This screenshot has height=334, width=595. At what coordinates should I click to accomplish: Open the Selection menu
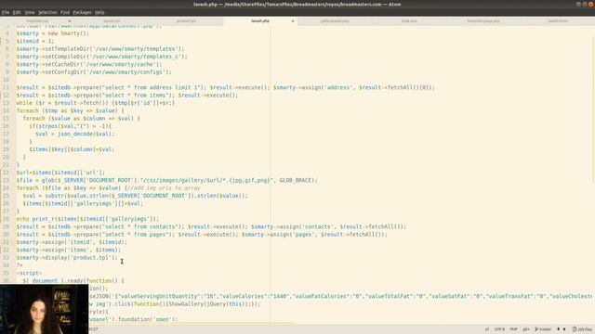tap(47, 12)
